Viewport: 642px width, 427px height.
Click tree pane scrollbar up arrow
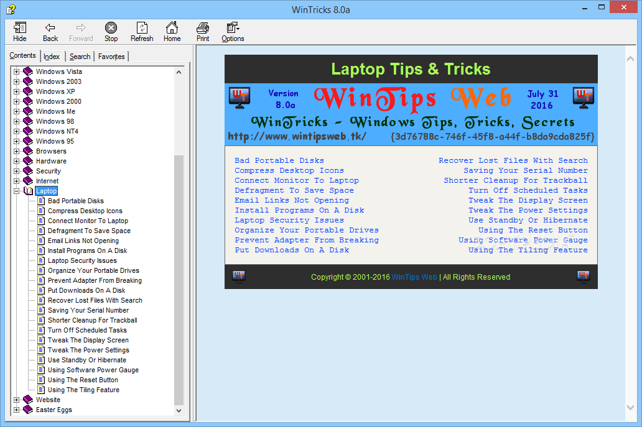point(179,72)
